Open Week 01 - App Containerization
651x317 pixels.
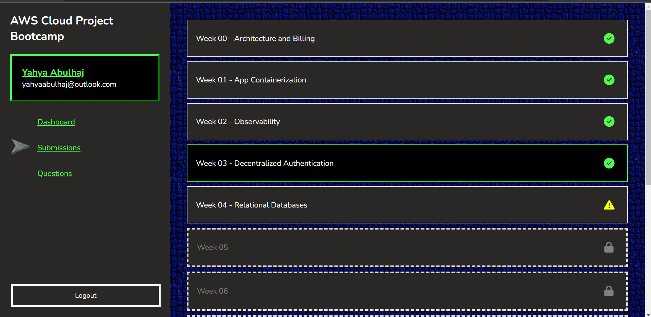pyautogui.click(x=407, y=80)
